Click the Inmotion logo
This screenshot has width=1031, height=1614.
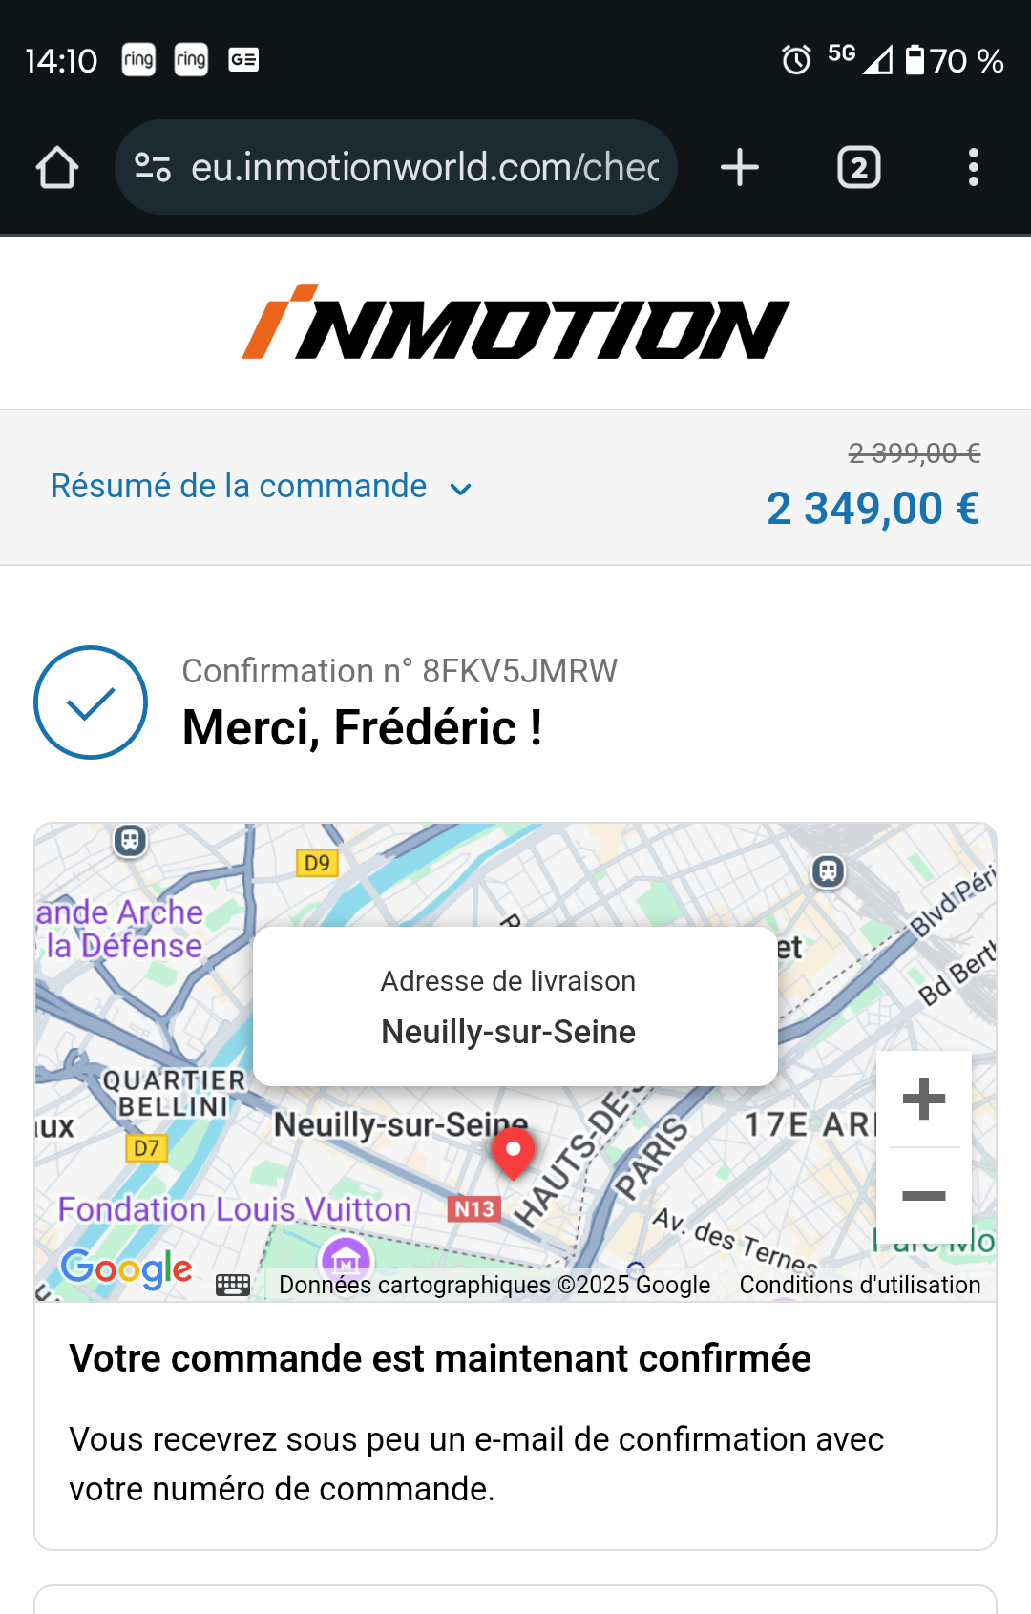point(515,323)
